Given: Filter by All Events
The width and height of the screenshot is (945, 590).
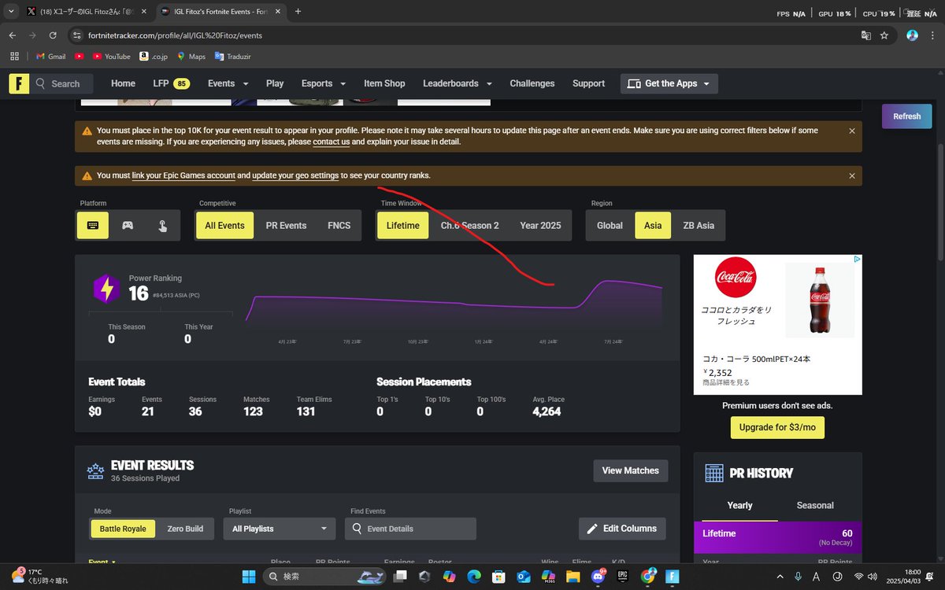Looking at the screenshot, I should (224, 226).
